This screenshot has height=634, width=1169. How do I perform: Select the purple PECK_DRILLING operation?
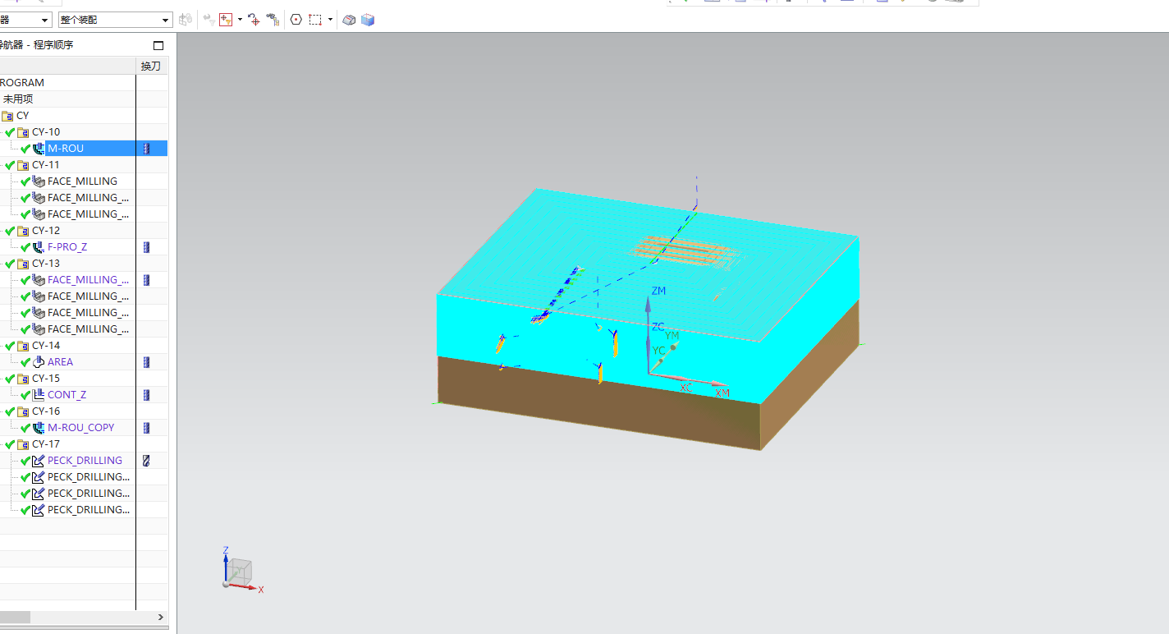pyautogui.click(x=85, y=461)
